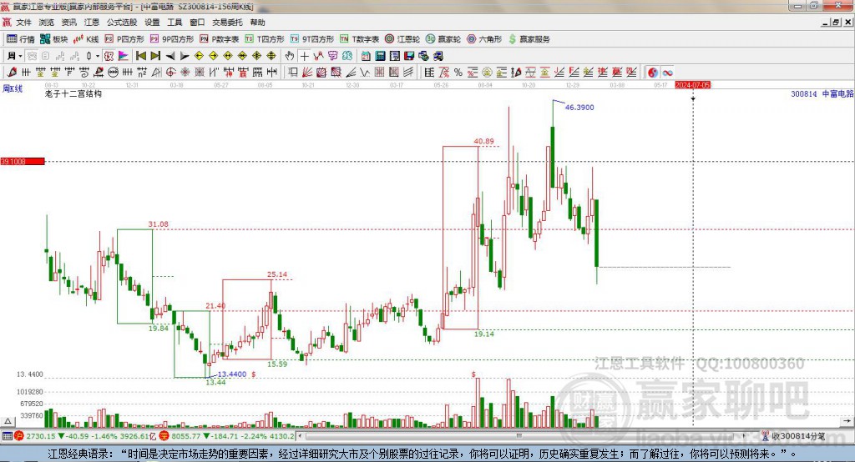This screenshot has width=855, height=462.
Task: Click the red 沪 market badge icon
Action: 19,436
